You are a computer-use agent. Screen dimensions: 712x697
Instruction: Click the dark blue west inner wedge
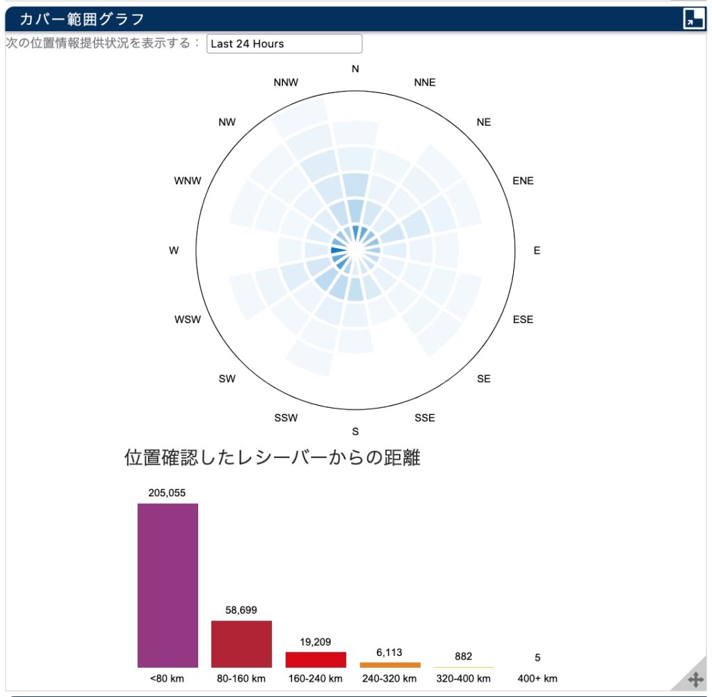339,249
